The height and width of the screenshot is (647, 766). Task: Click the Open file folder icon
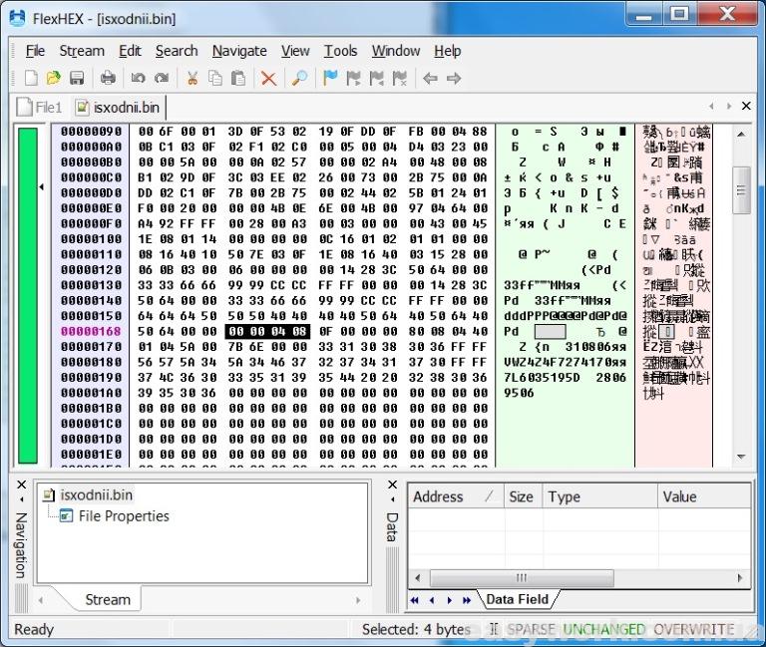54,78
